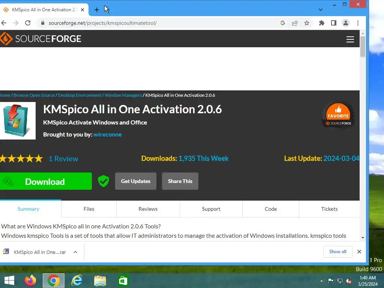The height and width of the screenshot is (288, 384).
Task: Click the Action Center flag icon
Action: [330, 281]
